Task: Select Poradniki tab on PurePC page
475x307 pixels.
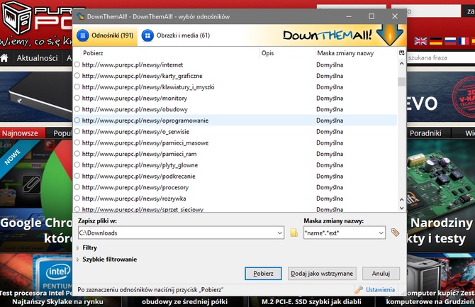Action: [425, 133]
